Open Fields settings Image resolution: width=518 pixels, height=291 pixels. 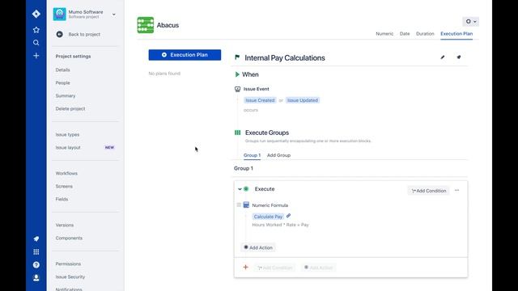[x=62, y=200]
